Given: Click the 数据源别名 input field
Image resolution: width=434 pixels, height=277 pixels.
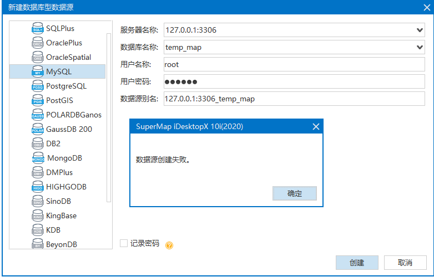Looking at the screenshot, I should [x=294, y=99].
